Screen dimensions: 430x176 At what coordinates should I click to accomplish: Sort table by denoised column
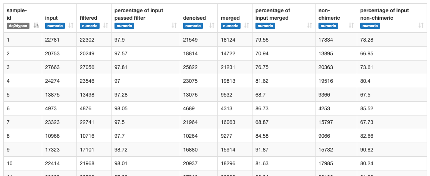(x=212, y=25)
